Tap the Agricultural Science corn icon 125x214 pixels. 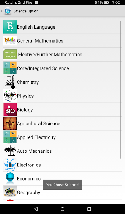(x=10, y=123)
